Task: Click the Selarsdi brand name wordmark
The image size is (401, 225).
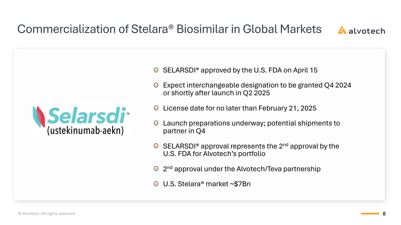Action: click(87, 115)
